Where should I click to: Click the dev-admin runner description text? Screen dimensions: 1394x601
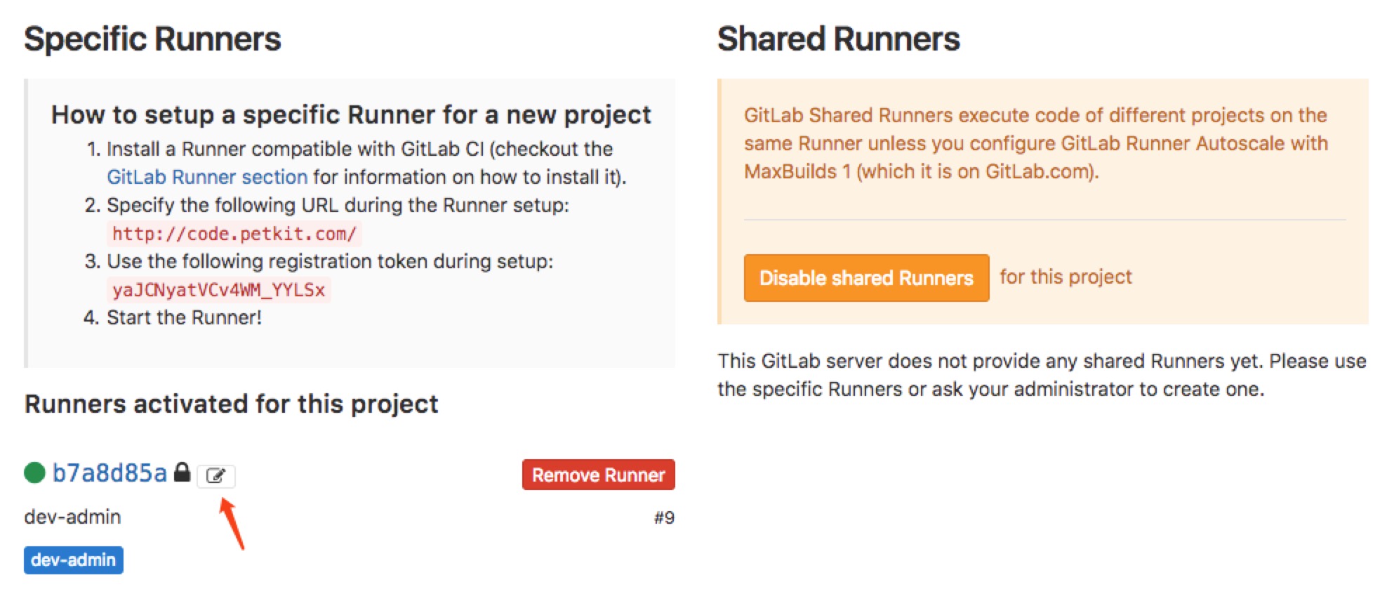point(72,517)
